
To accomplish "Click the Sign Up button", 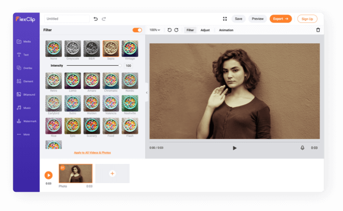I will click(307, 19).
